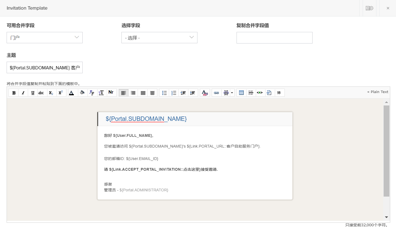Open the background fill color tool
Image resolution: width=396 pixels, height=231 pixels.
click(82, 93)
